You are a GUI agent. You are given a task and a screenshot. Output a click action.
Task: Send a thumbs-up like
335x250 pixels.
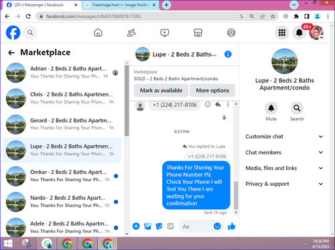[231, 226]
